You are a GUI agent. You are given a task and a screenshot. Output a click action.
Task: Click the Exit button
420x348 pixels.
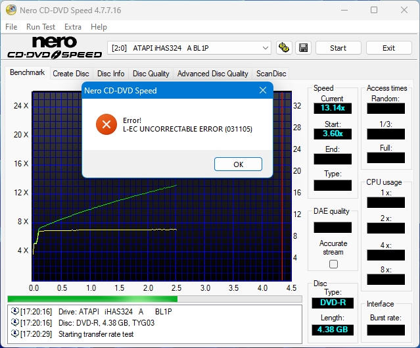pos(388,48)
